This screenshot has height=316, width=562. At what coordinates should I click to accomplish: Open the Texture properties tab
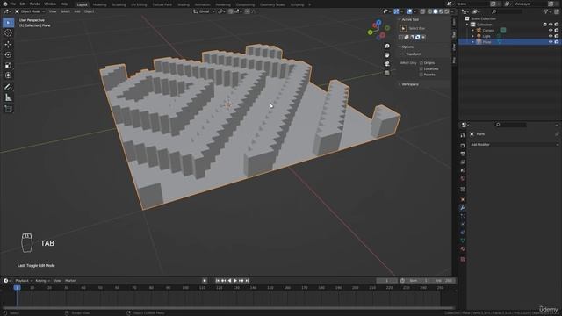tap(463, 259)
